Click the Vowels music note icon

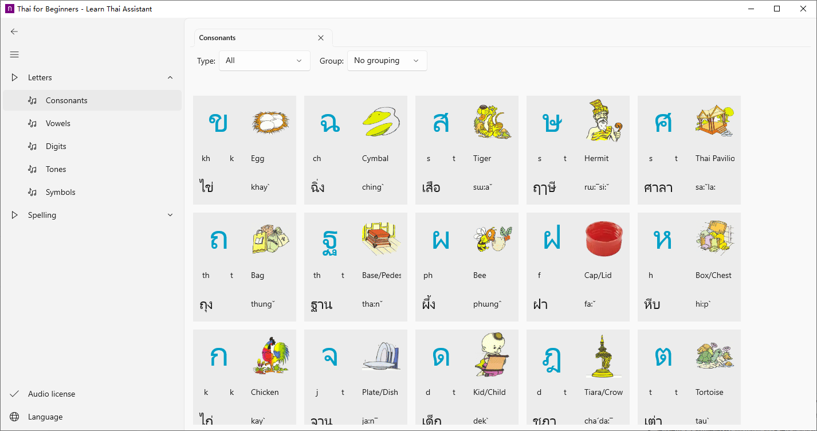coord(33,123)
